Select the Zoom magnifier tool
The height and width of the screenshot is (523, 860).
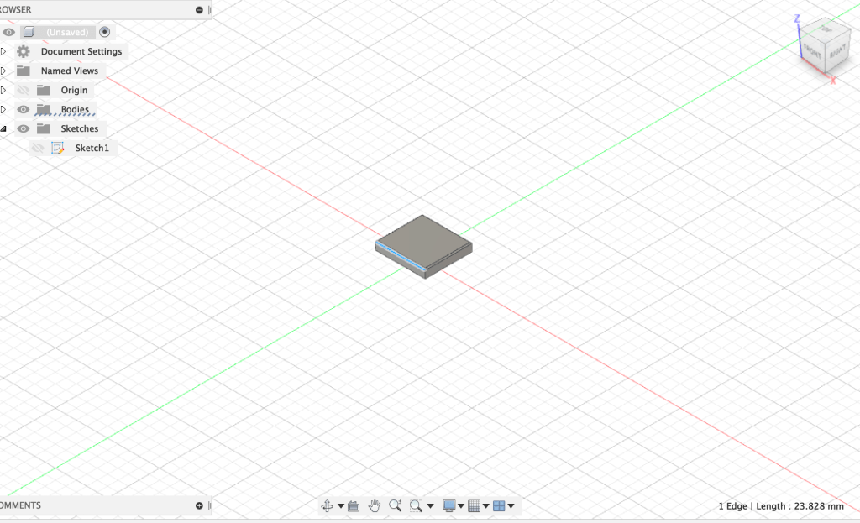pyautogui.click(x=395, y=505)
